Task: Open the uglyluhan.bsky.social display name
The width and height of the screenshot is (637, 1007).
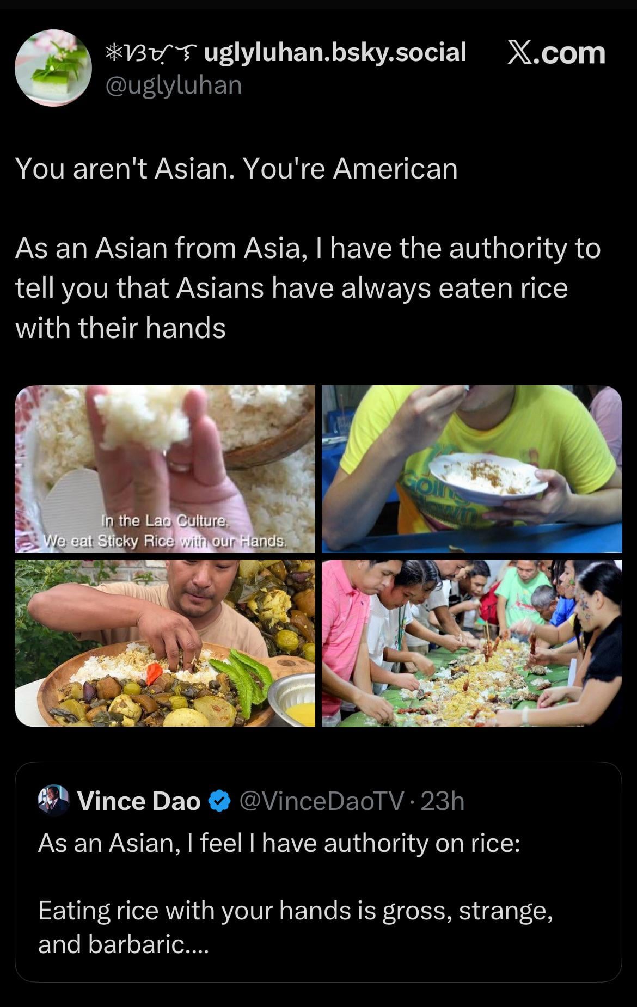Action: click(x=286, y=52)
